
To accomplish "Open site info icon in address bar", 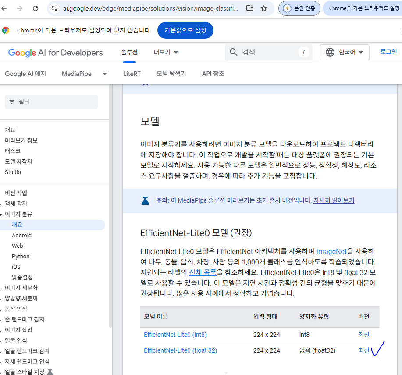I will click(x=54, y=8).
